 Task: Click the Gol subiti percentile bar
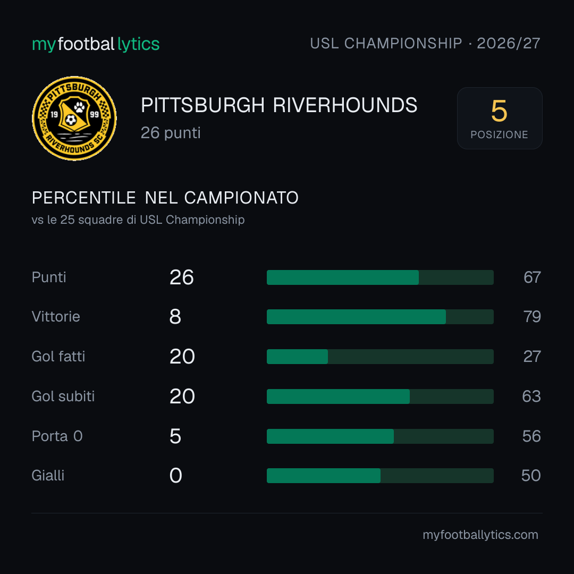(x=380, y=396)
